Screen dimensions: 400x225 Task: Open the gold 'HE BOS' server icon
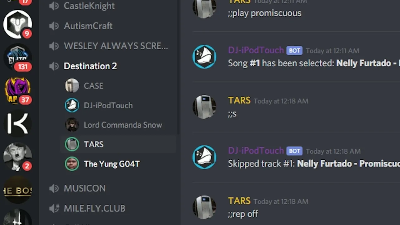(17, 190)
